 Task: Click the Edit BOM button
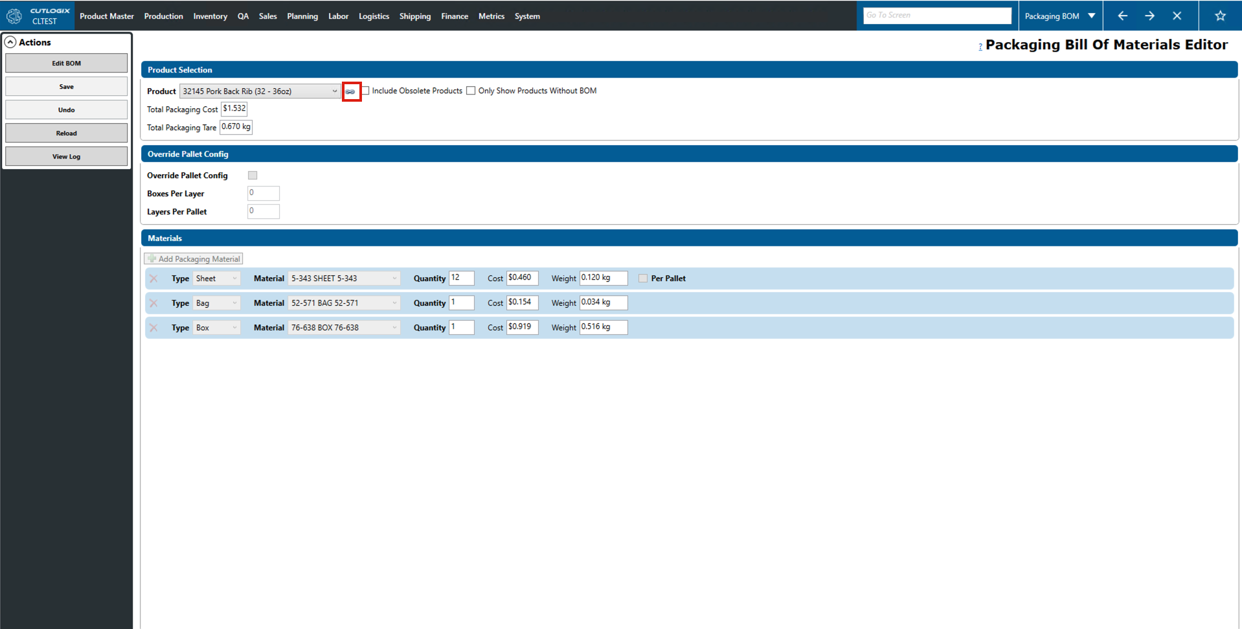click(x=66, y=63)
